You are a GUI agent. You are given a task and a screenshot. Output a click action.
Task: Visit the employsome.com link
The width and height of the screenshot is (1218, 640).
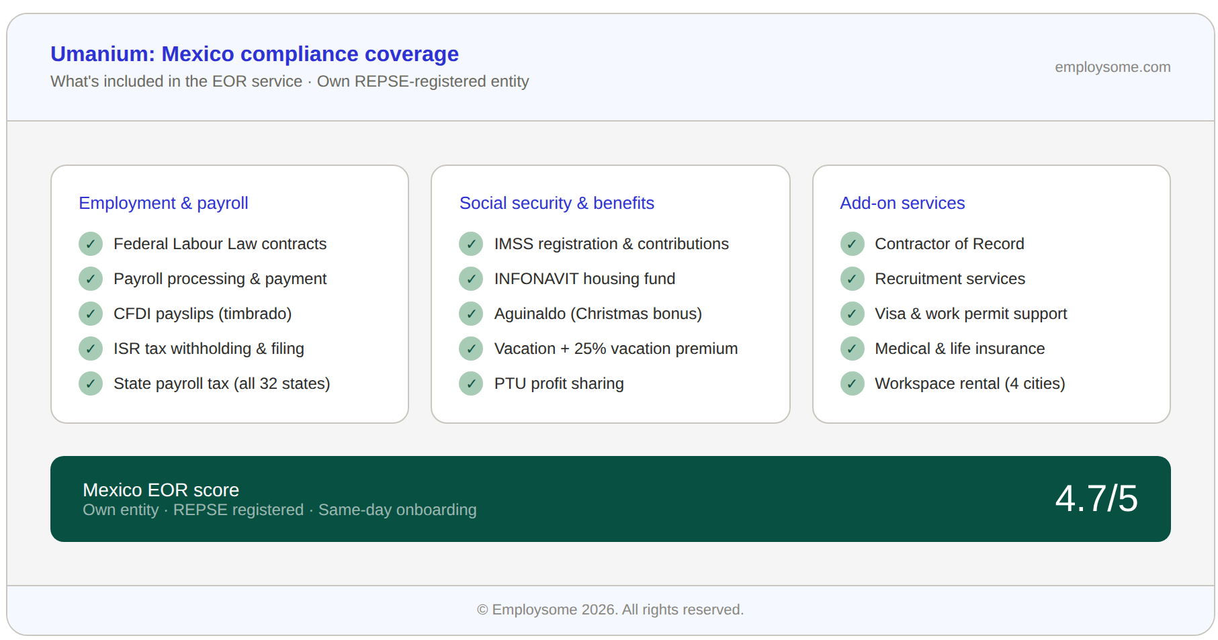[x=1113, y=66]
